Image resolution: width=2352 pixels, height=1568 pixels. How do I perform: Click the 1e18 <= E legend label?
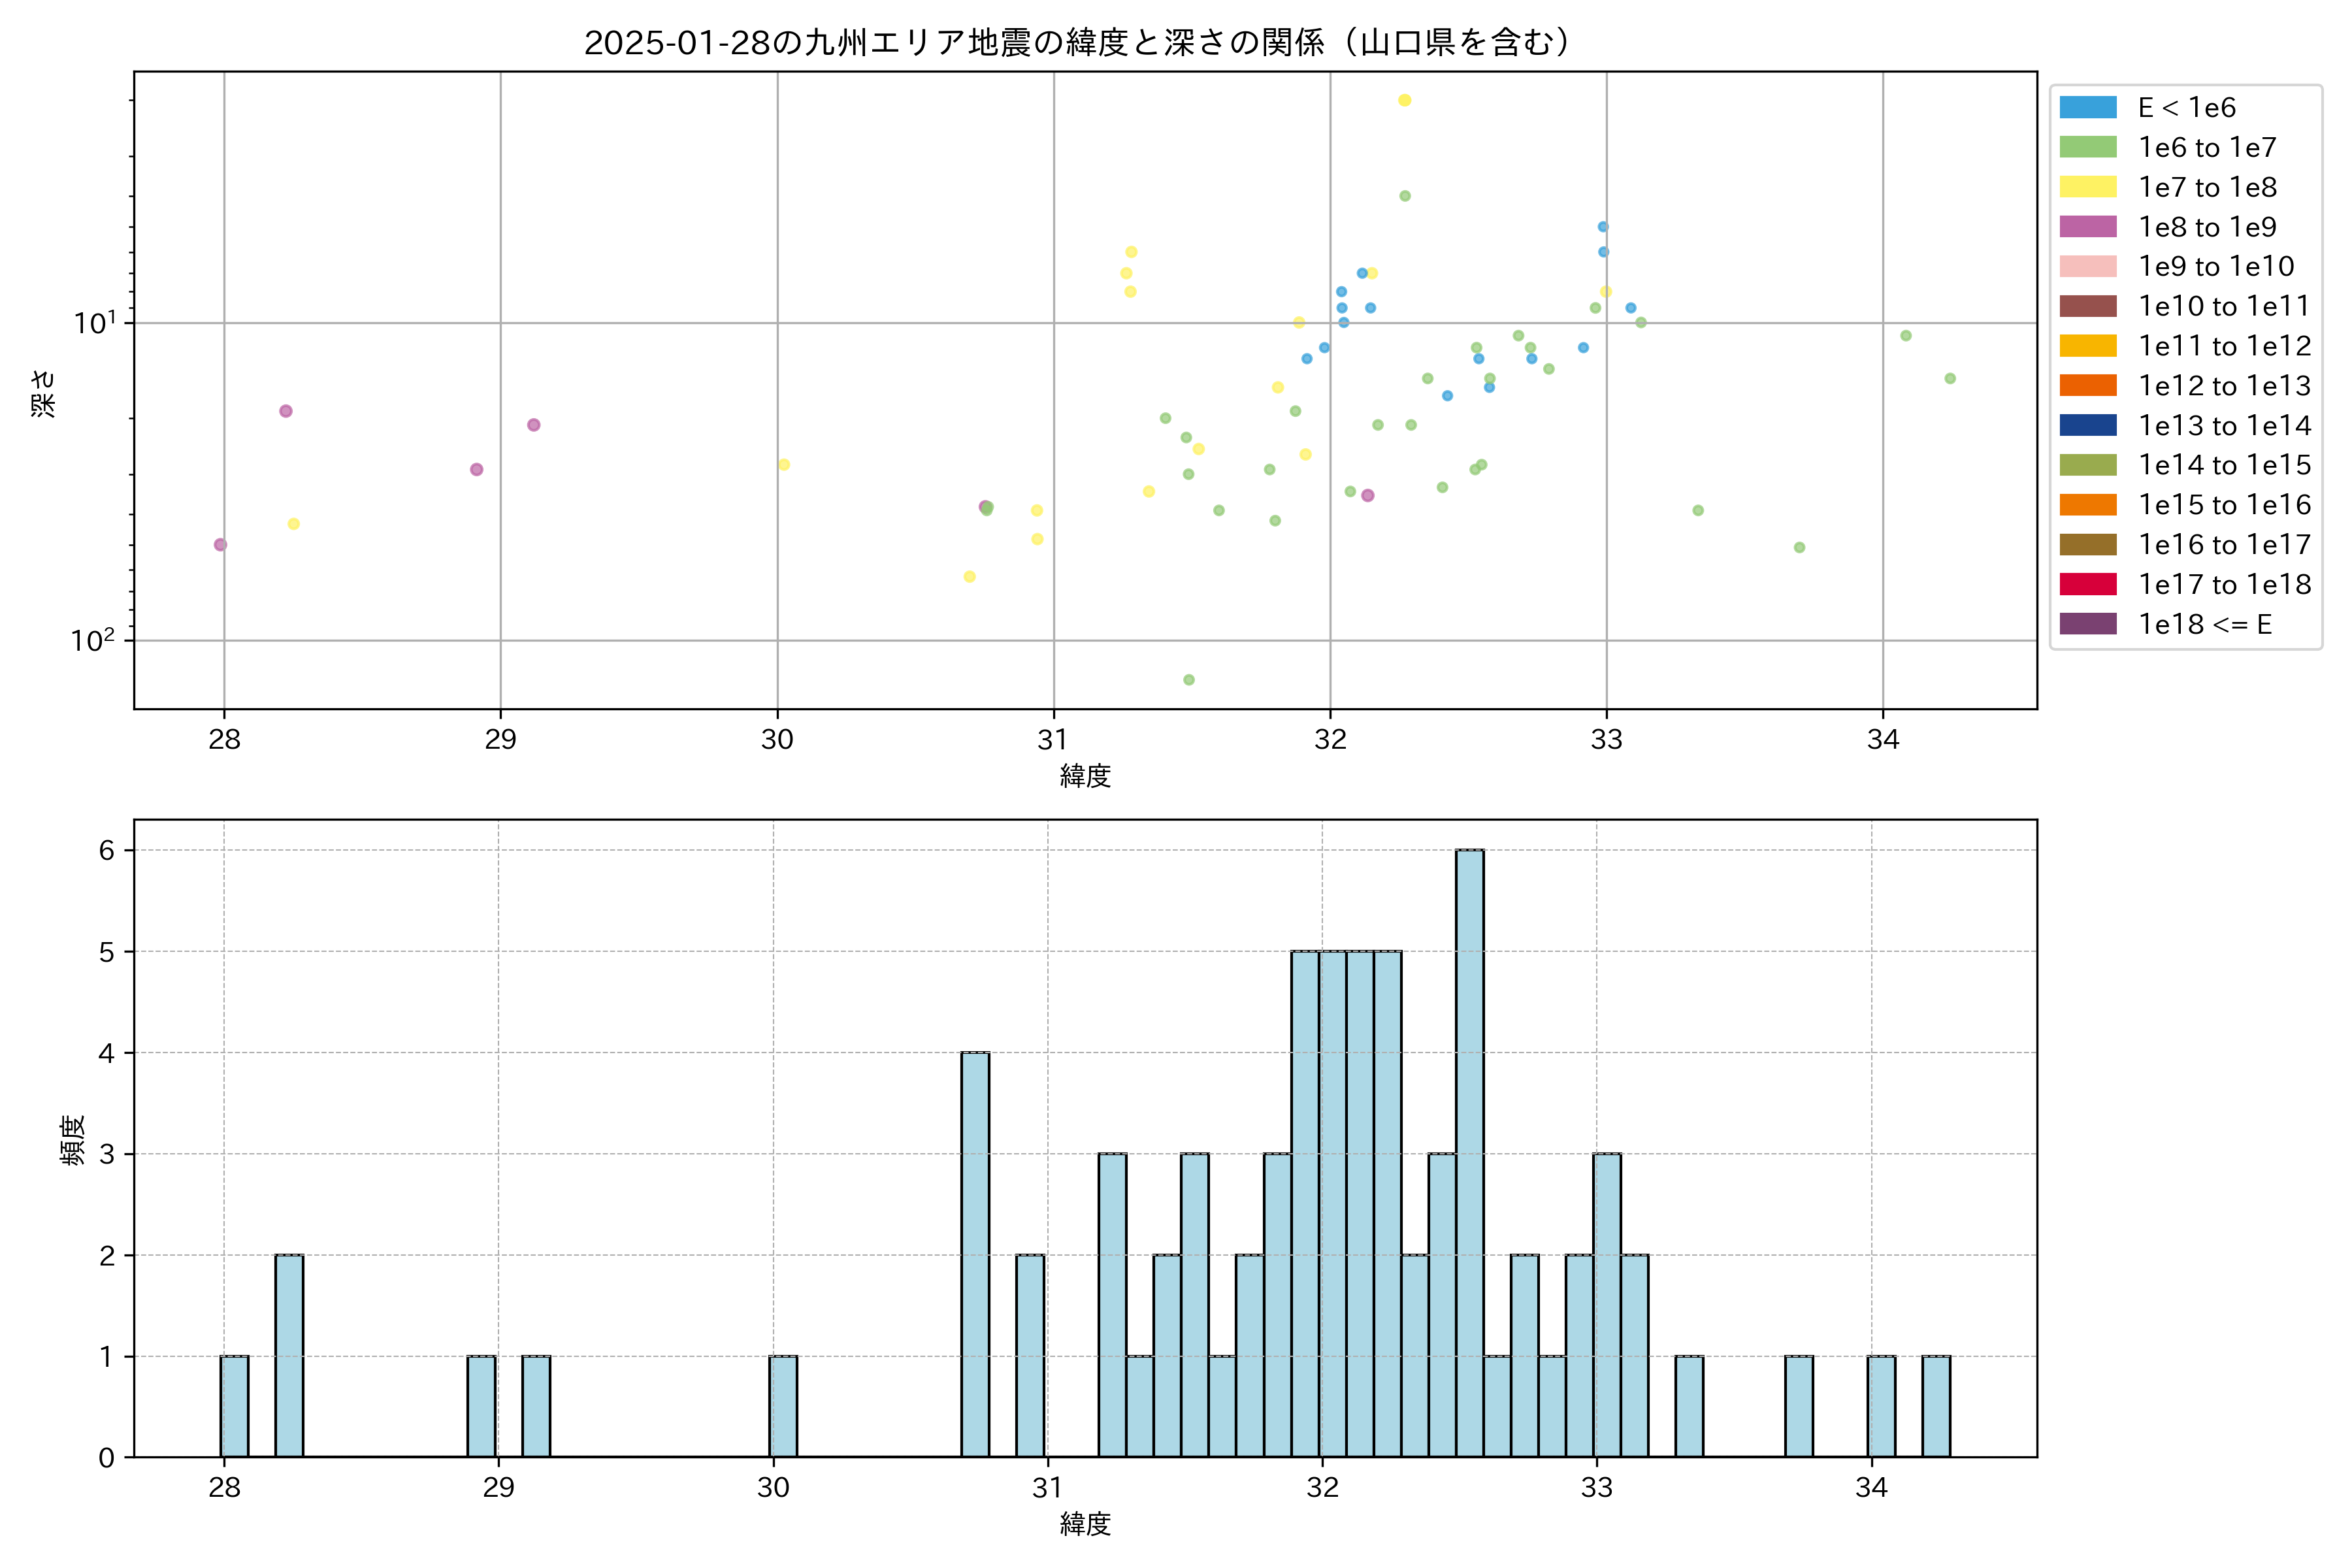pos(2204,624)
